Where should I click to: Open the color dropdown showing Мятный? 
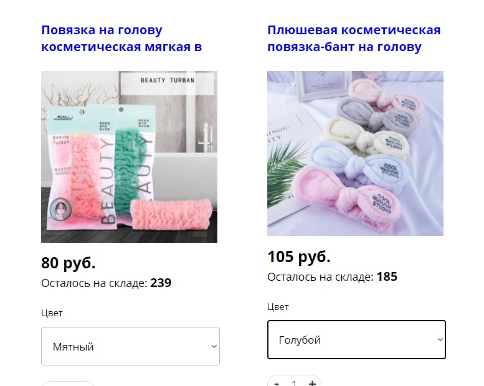[x=130, y=346]
